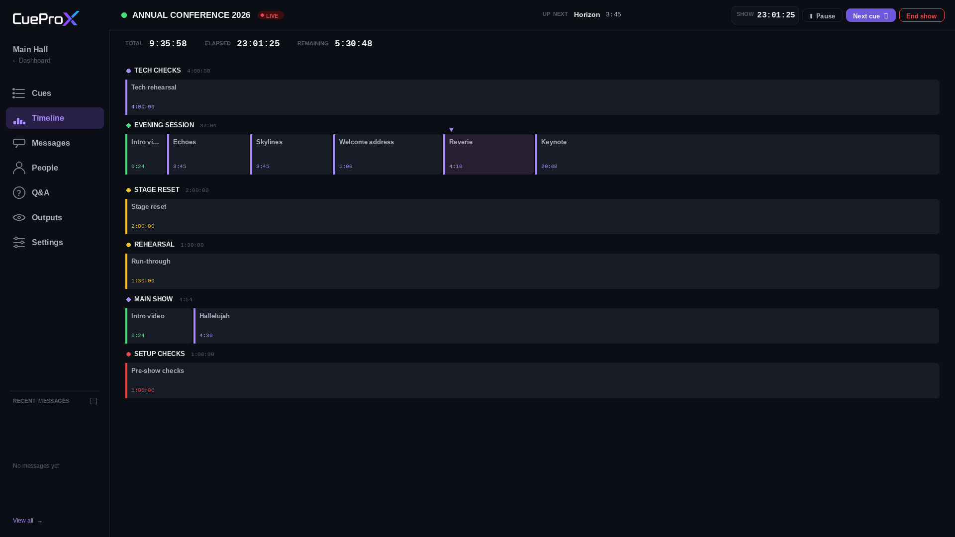Image resolution: width=955 pixels, height=537 pixels.
Task: Click the Main Show duration 4:54
Action: pos(186,300)
